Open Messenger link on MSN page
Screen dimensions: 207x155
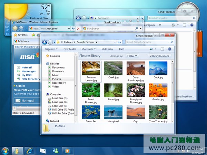click(x=29, y=71)
